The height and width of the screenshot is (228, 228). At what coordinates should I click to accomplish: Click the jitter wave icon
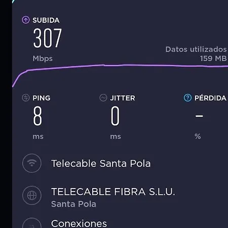point(103,98)
